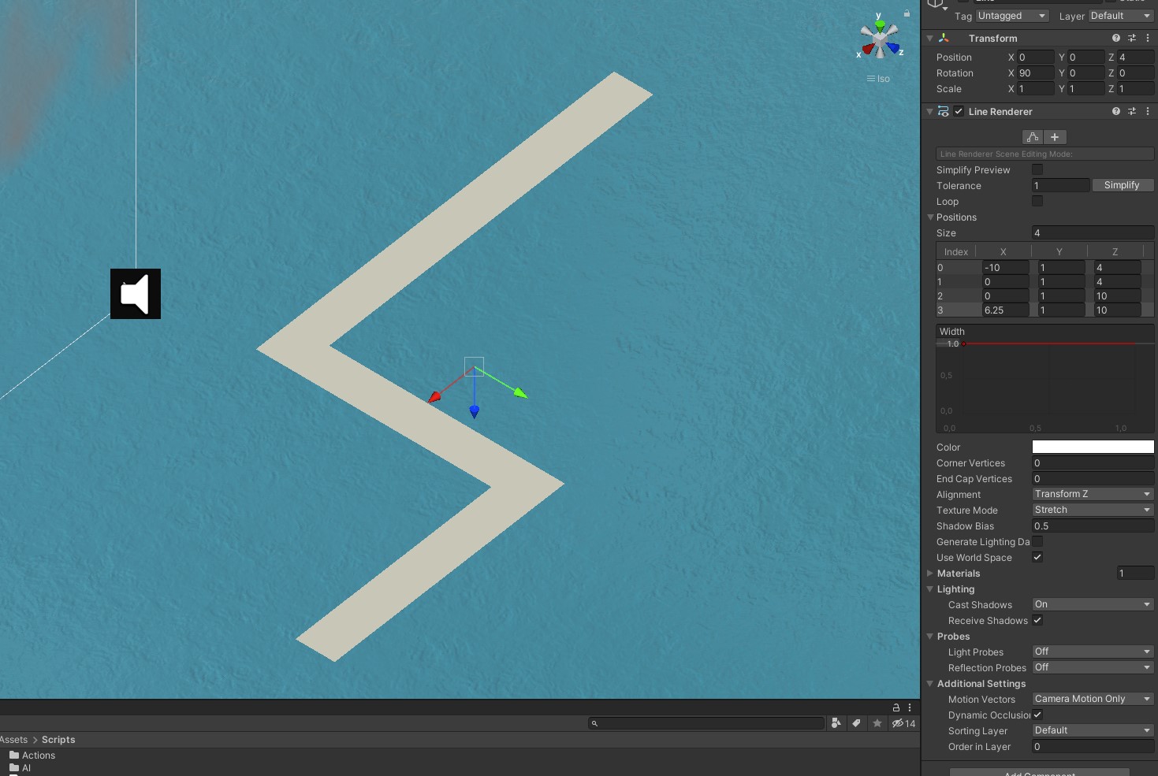Viewport: 1158px width, 776px height.
Task: Enable the Loop checkbox
Action: pyautogui.click(x=1037, y=201)
